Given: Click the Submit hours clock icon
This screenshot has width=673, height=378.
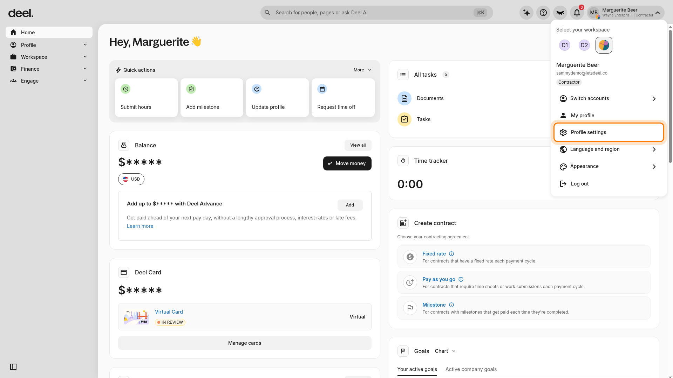Looking at the screenshot, I should [x=125, y=89].
